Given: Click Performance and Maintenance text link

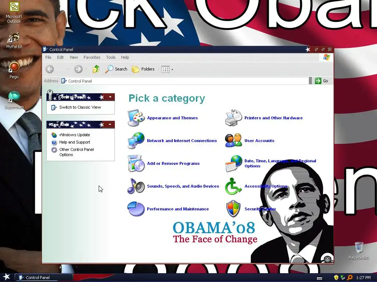Looking at the screenshot, I should (x=178, y=209).
